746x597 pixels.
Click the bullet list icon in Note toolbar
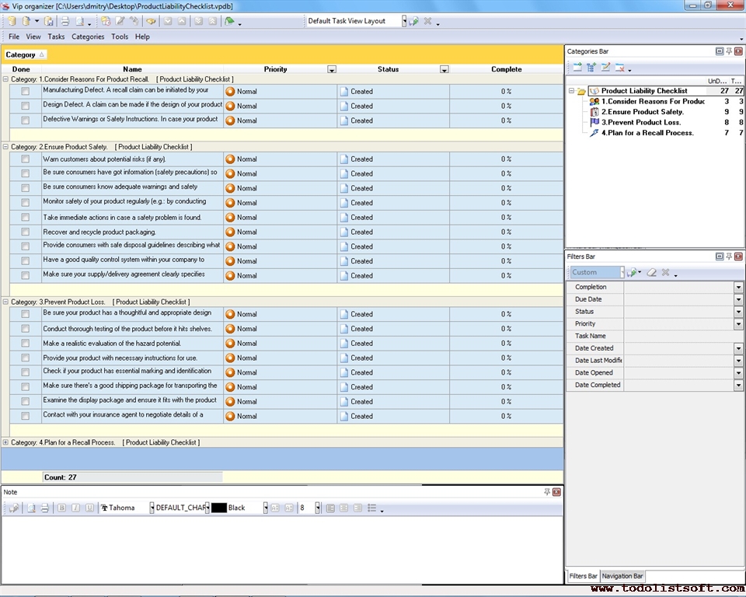[x=371, y=508]
